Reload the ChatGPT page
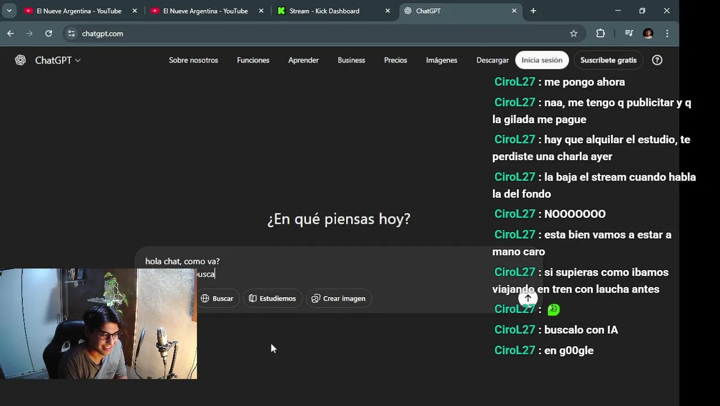720x406 pixels. (x=49, y=33)
